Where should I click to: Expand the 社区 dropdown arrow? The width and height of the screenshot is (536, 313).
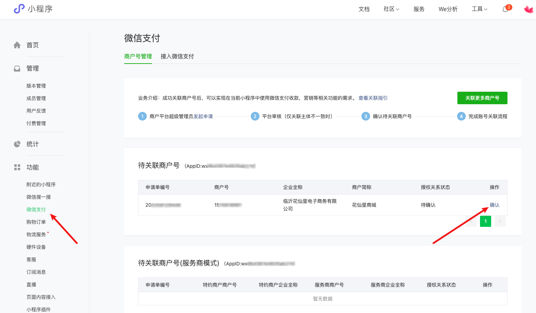tap(398, 9)
